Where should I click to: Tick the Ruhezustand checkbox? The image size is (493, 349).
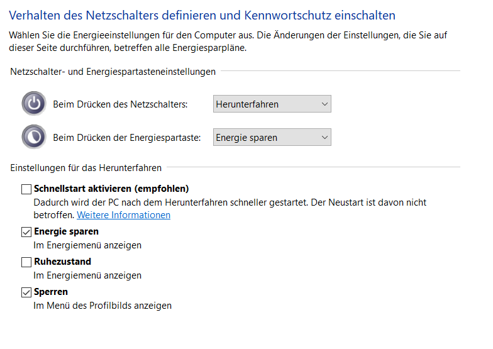coord(26,262)
